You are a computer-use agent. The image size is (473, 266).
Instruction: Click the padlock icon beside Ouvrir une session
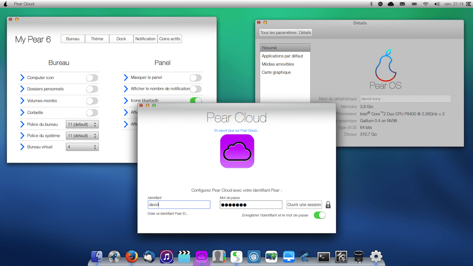point(328,205)
